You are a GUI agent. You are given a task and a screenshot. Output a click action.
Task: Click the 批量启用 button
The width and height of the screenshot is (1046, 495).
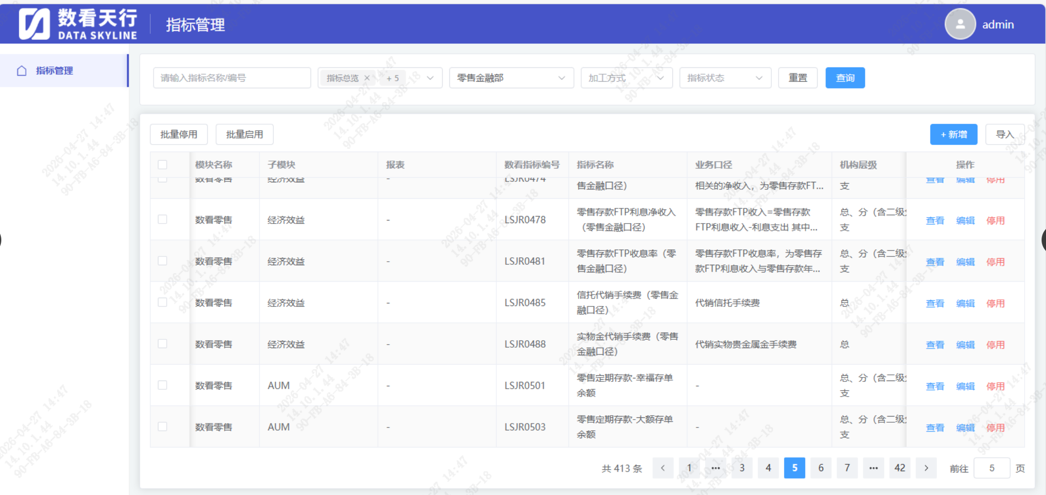(244, 134)
